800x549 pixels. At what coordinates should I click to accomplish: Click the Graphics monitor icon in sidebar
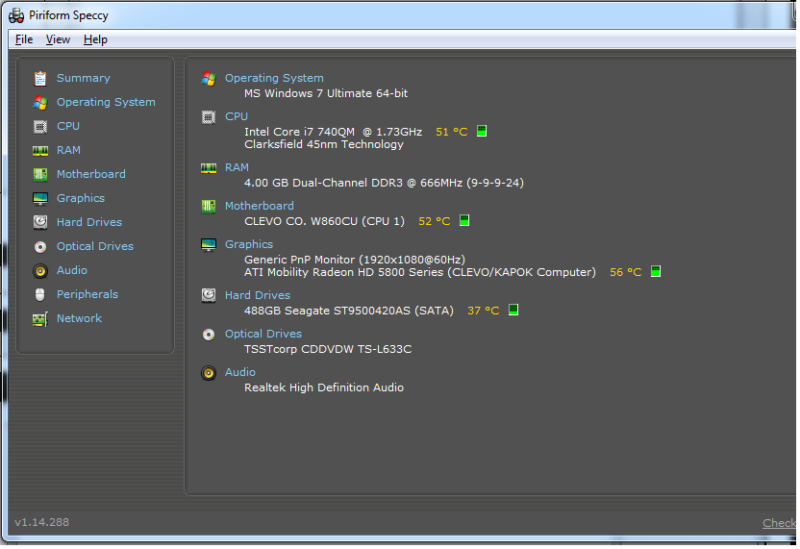click(40, 198)
